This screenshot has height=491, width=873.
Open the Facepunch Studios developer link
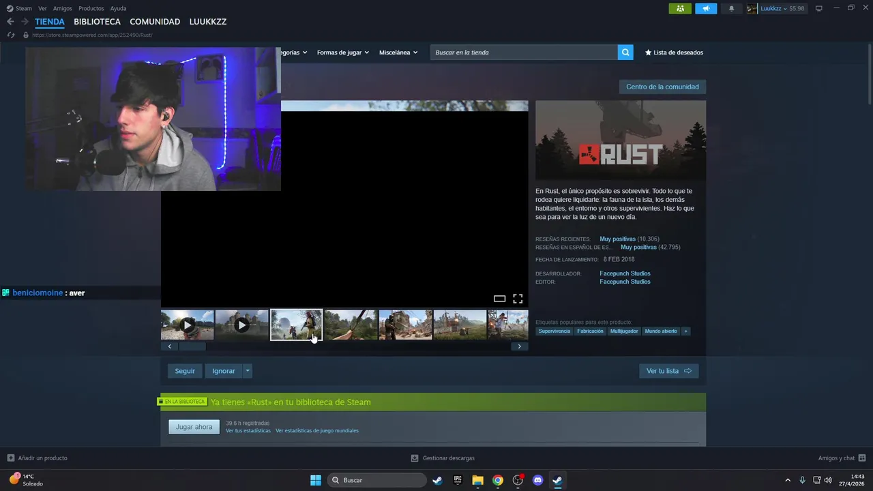pos(625,273)
